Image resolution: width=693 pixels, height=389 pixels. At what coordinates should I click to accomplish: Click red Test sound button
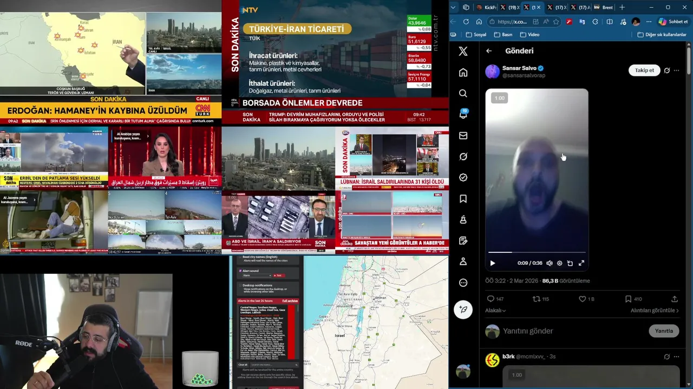[x=278, y=276]
